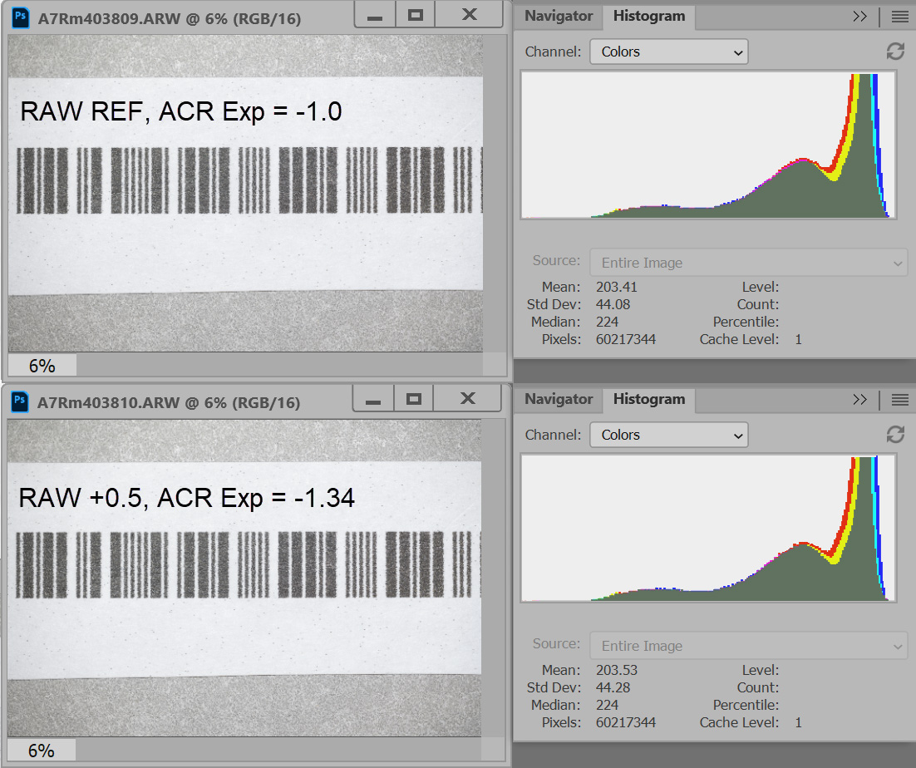Collapse the upper panel with double arrows

(x=859, y=17)
